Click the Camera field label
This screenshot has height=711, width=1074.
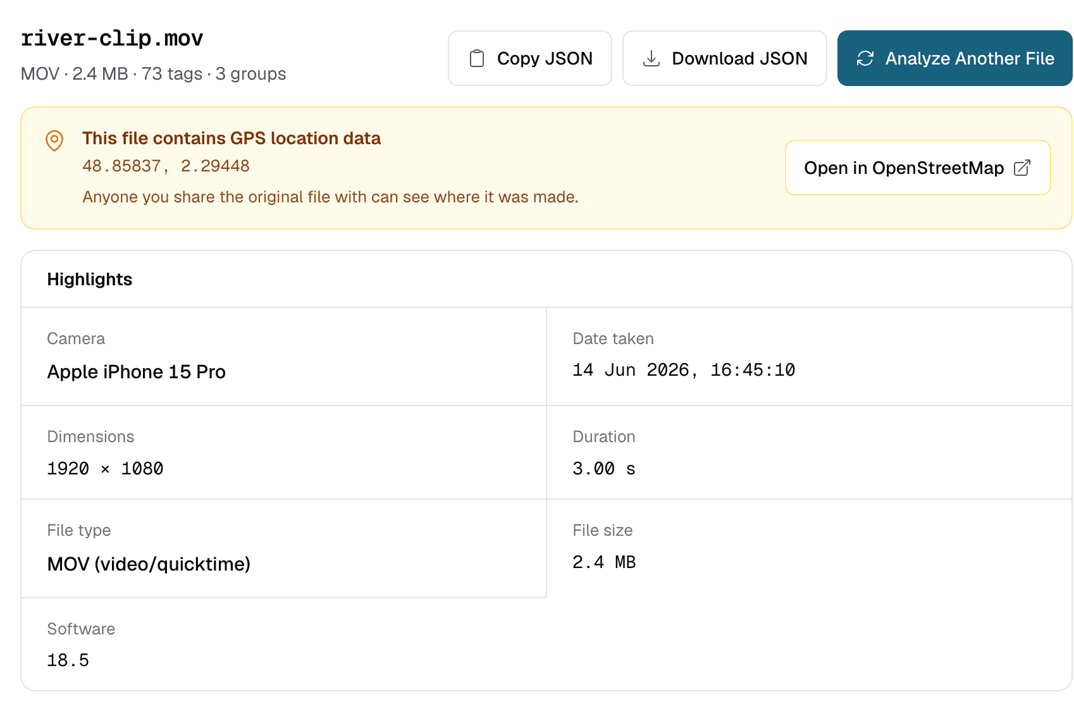(76, 339)
